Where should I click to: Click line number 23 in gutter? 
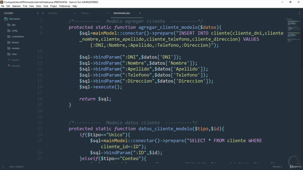[40, 129]
